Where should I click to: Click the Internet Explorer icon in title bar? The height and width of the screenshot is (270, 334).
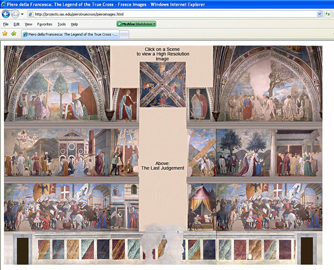coord(3,4)
